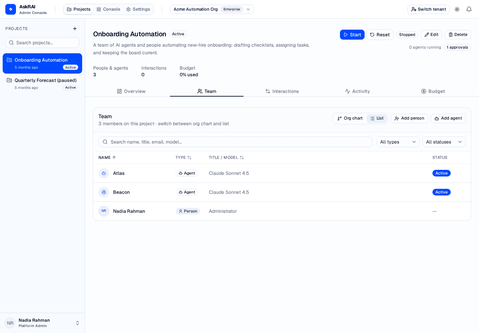
Task: Click Add person button
Action: click(x=409, y=118)
